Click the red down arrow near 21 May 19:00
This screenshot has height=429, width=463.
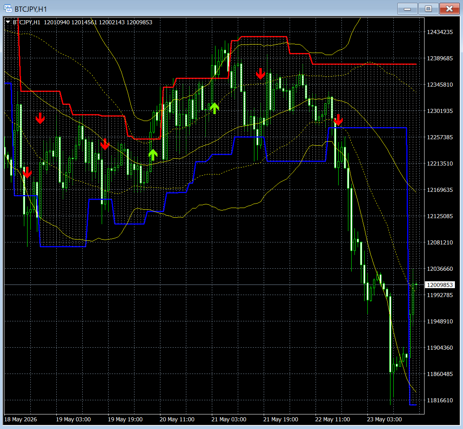[x=260, y=74]
